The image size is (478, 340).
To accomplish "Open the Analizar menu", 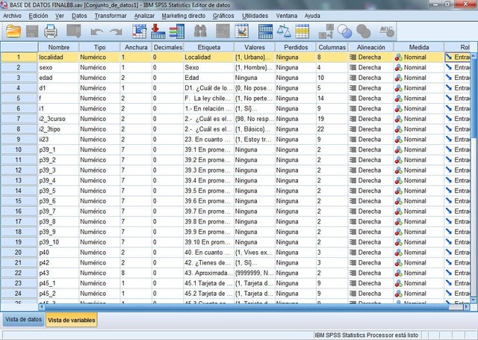I will click(144, 16).
